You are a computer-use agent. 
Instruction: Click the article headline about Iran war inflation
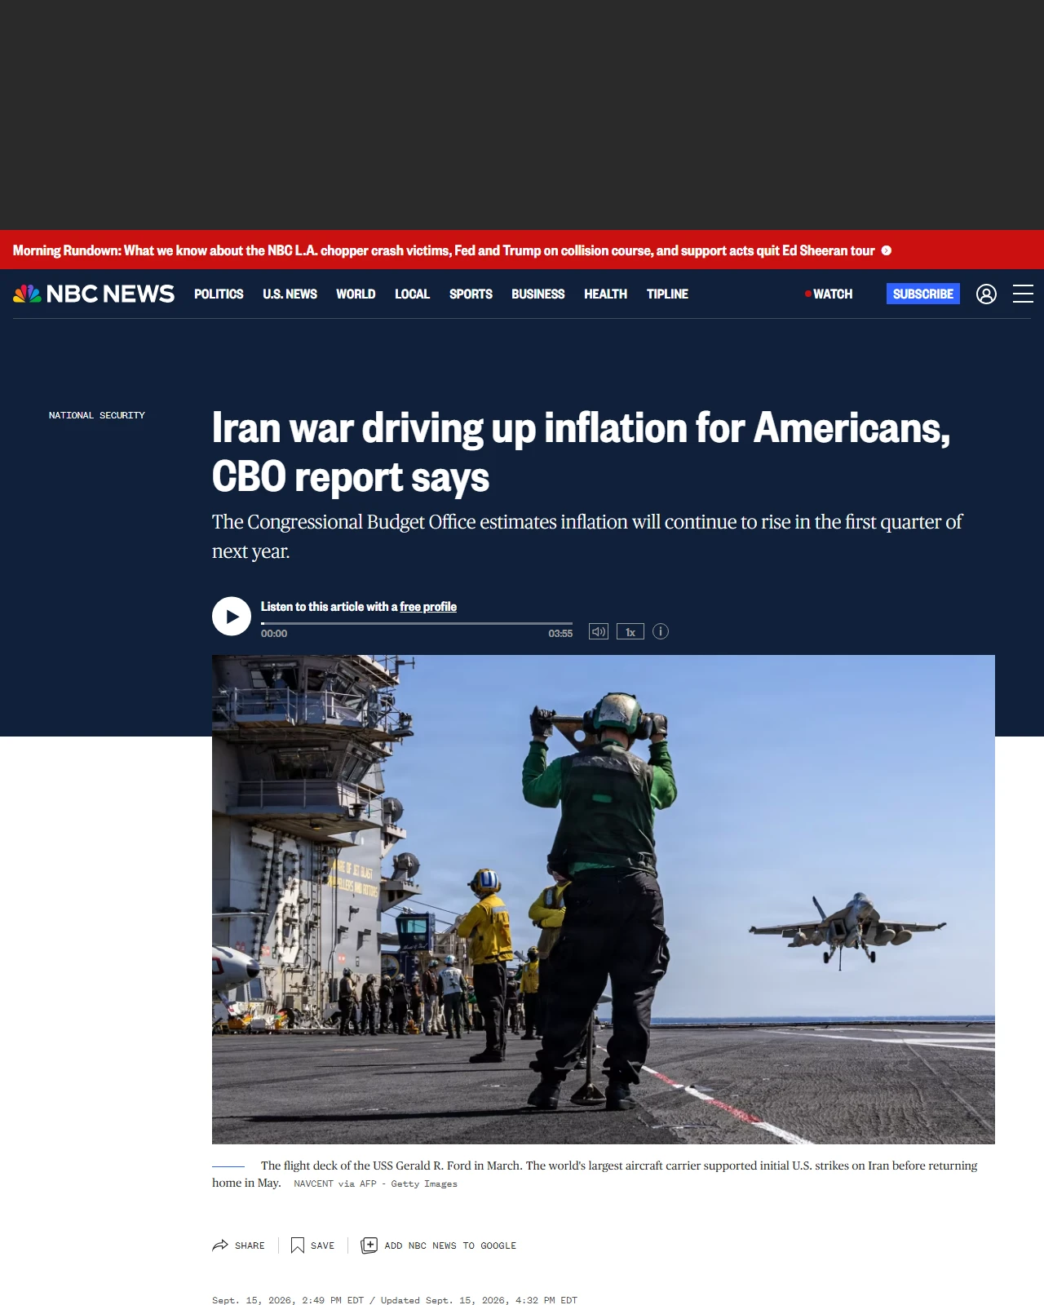click(581, 453)
